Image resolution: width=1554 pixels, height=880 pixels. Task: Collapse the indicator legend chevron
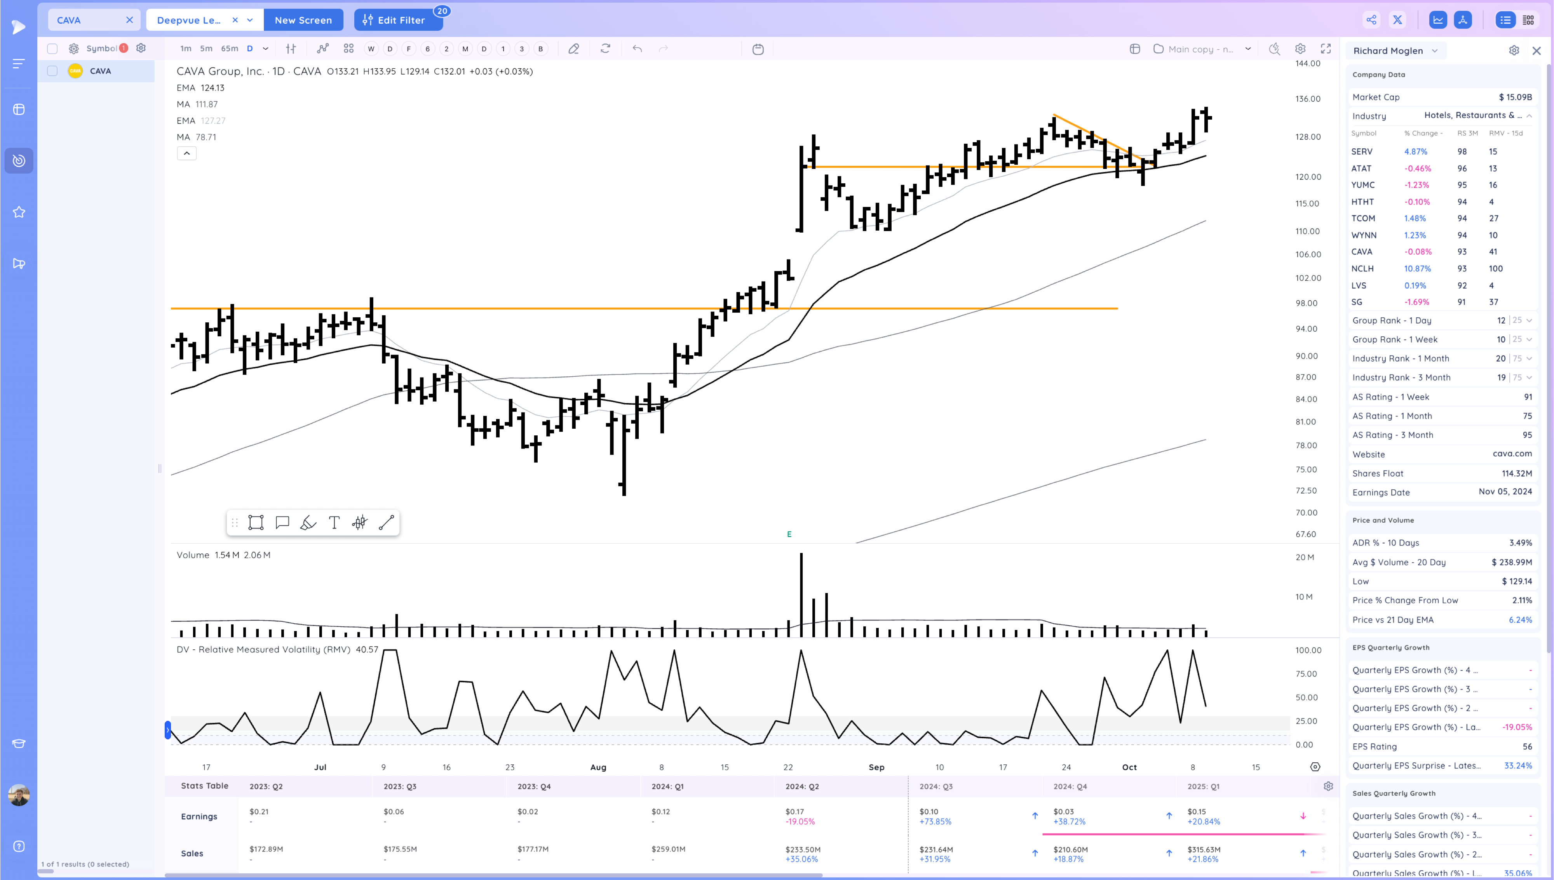coord(187,153)
